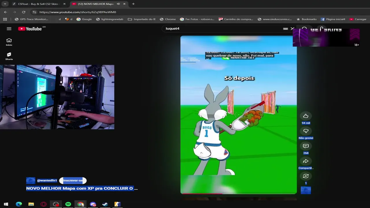The height and width of the screenshot is (208, 370).
Task: Open the Chrome bookmark
Action: [x=167, y=19]
